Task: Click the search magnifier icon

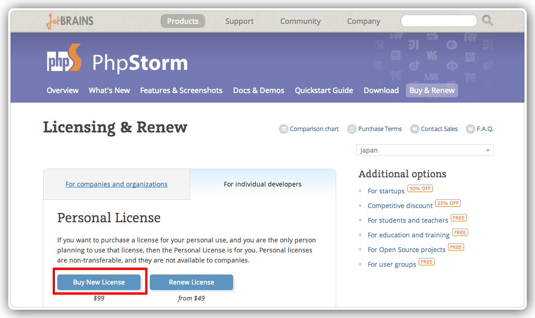Action: 487,21
